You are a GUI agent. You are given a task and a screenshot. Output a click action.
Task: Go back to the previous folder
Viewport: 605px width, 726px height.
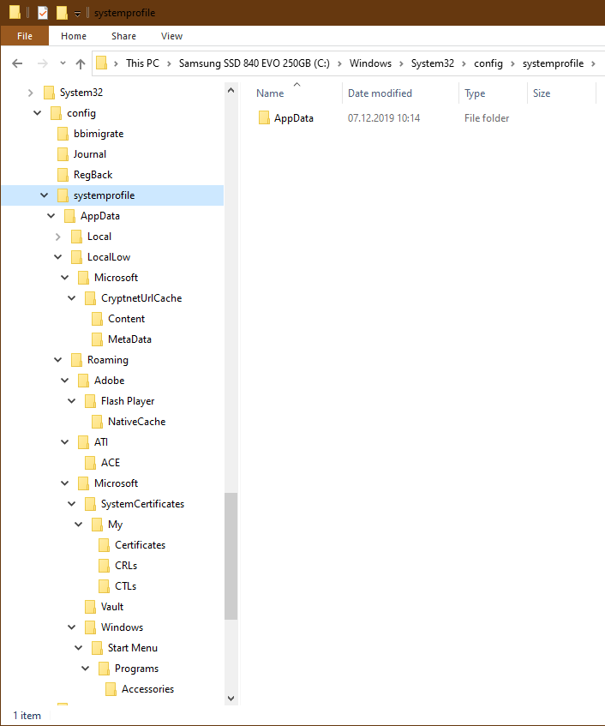[17, 63]
